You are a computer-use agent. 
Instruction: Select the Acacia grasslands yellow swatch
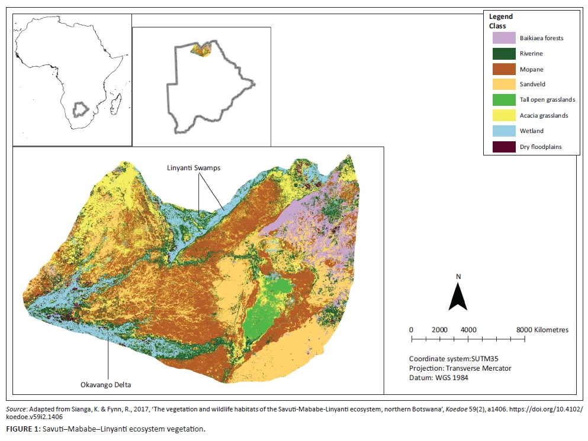tap(503, 115)
